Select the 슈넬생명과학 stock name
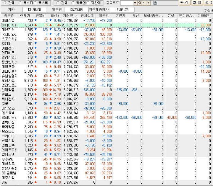The image size is (213, 186). coord(9,76)
